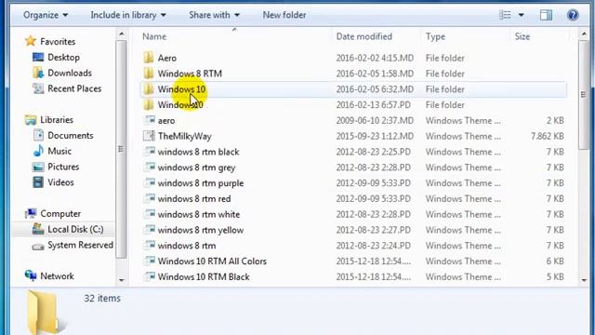Select Network in navigation pane
Viewport: 595px width, 335px height.
tap(57, 276)
